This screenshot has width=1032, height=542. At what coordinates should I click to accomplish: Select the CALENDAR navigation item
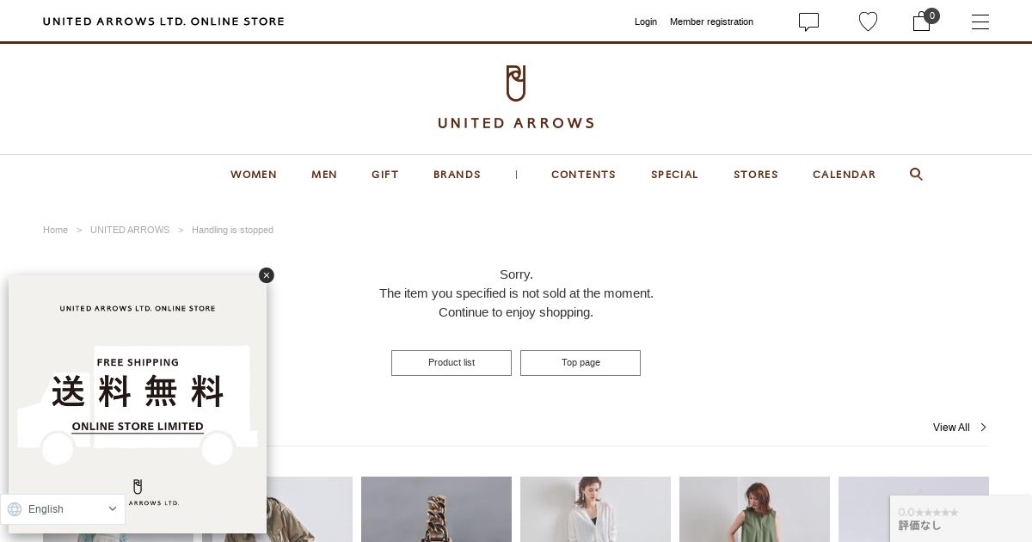click(844, 175)
